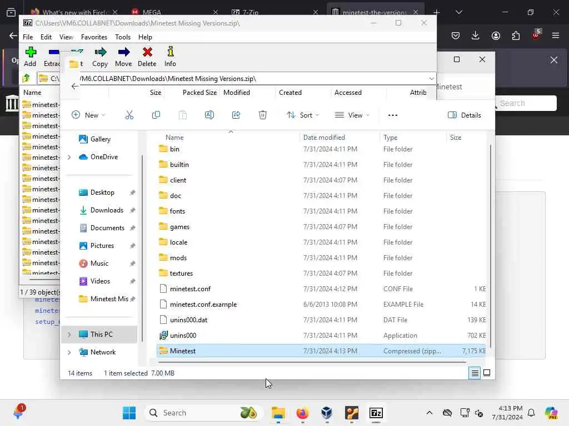
Task: Click the Search field behind Explorer
Action: (526, 103)
